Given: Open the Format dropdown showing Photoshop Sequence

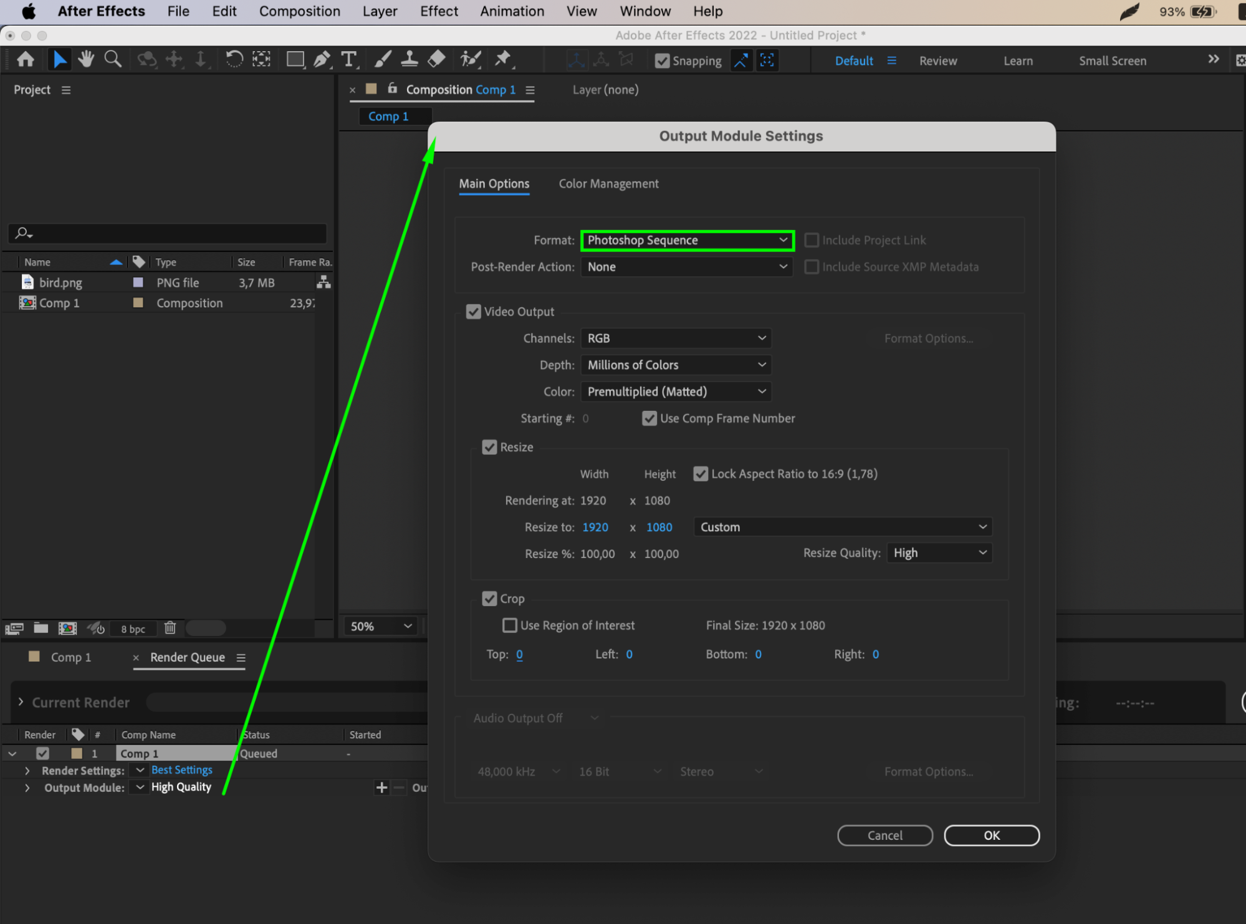Looking at the screenshot, I should (x=687, y=240).
